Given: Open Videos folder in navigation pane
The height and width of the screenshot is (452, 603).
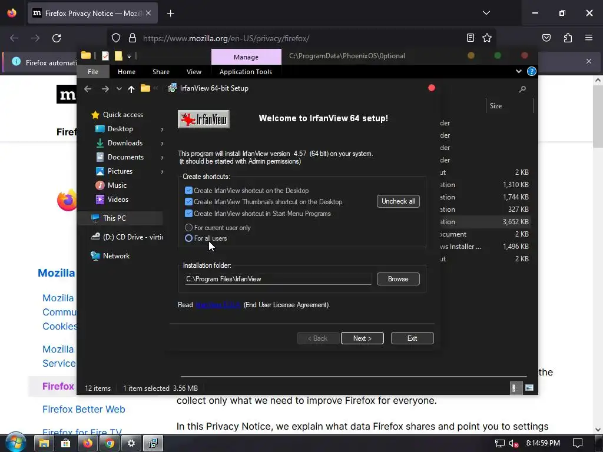Looking at the screenshot, I should pyautogui.click(x=112, y=200).
